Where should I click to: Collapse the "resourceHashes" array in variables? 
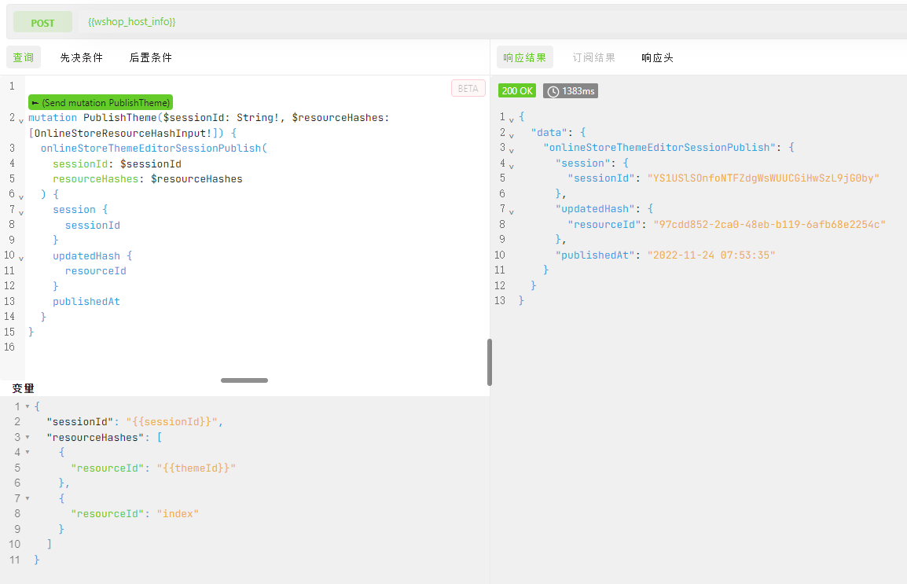pos(28,437)
